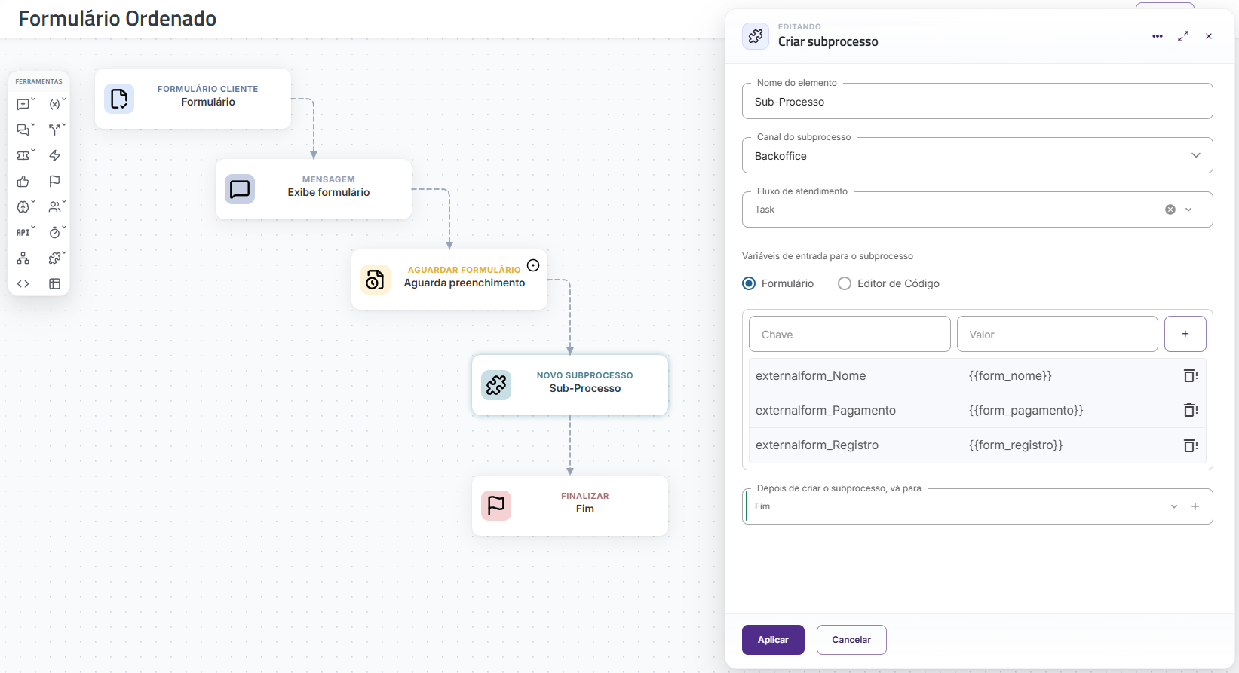Click the Cancelar button
The image size is (1239, 673).
point(851,640)
